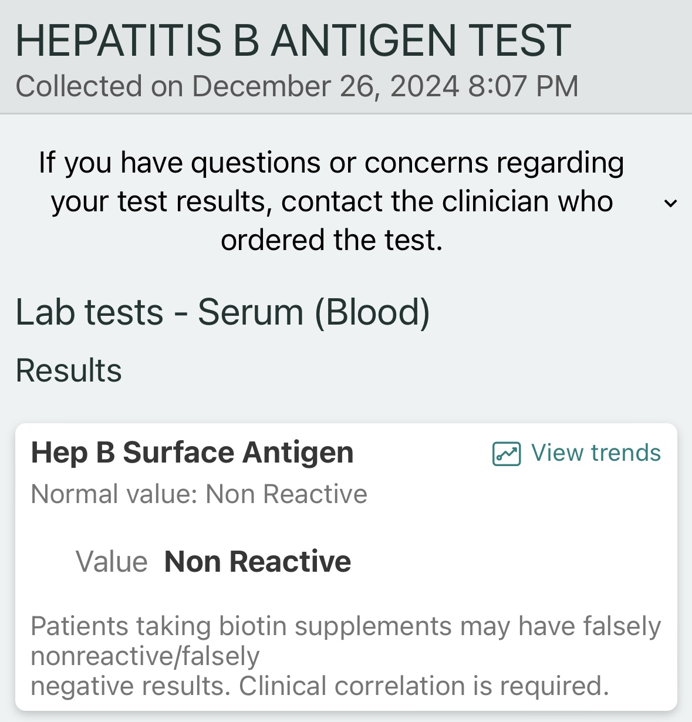Click the word Antigen in the card heading
Image resolution: width=692 pixels, height=722 pixels.
click(x=298, y=454)
